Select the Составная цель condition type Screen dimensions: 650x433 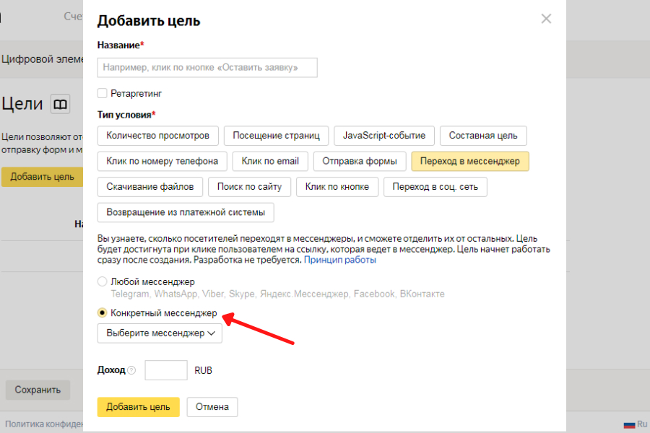482,136
